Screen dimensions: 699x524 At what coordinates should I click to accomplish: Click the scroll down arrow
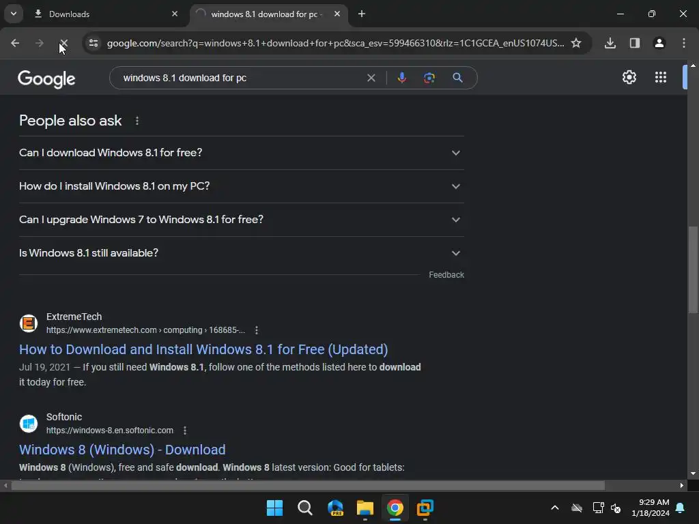[x=694, y=474]
